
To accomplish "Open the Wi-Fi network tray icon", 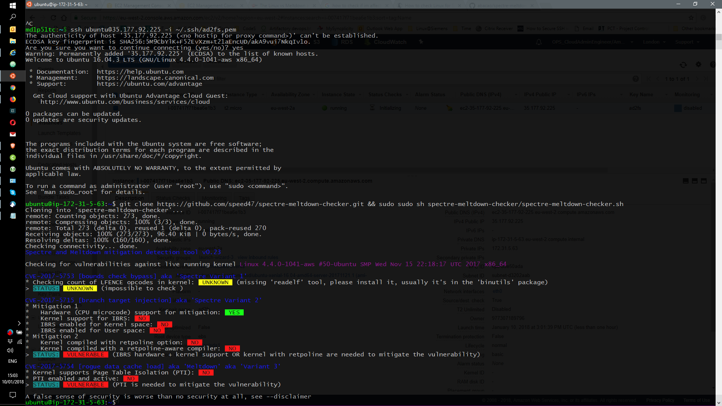I will click(20, 341).
